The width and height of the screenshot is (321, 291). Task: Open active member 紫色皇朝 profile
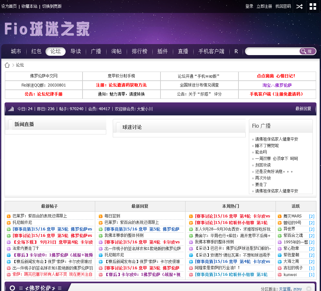click(291, 255)
